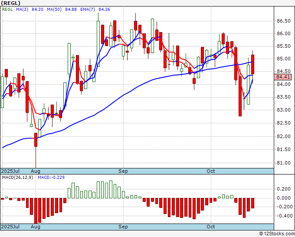The height and width of the screenshot is (237, 295).
Task: Click the Aug label on MACD axis
Action: click(x=36, y=227)
